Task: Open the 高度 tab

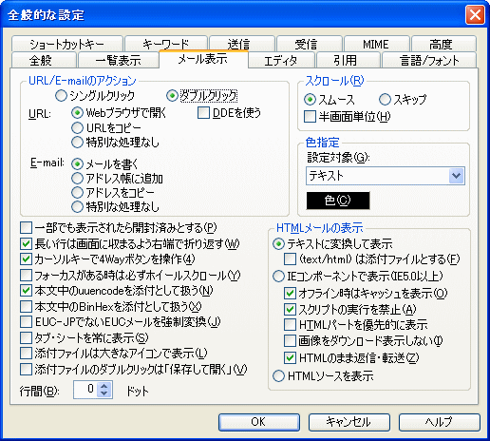Action: (x=443, y=44)
